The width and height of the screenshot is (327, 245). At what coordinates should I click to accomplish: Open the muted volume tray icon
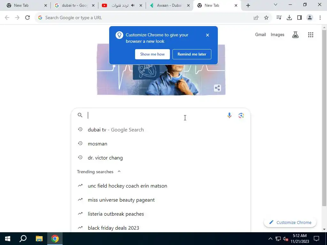click(x=286, y=239)
